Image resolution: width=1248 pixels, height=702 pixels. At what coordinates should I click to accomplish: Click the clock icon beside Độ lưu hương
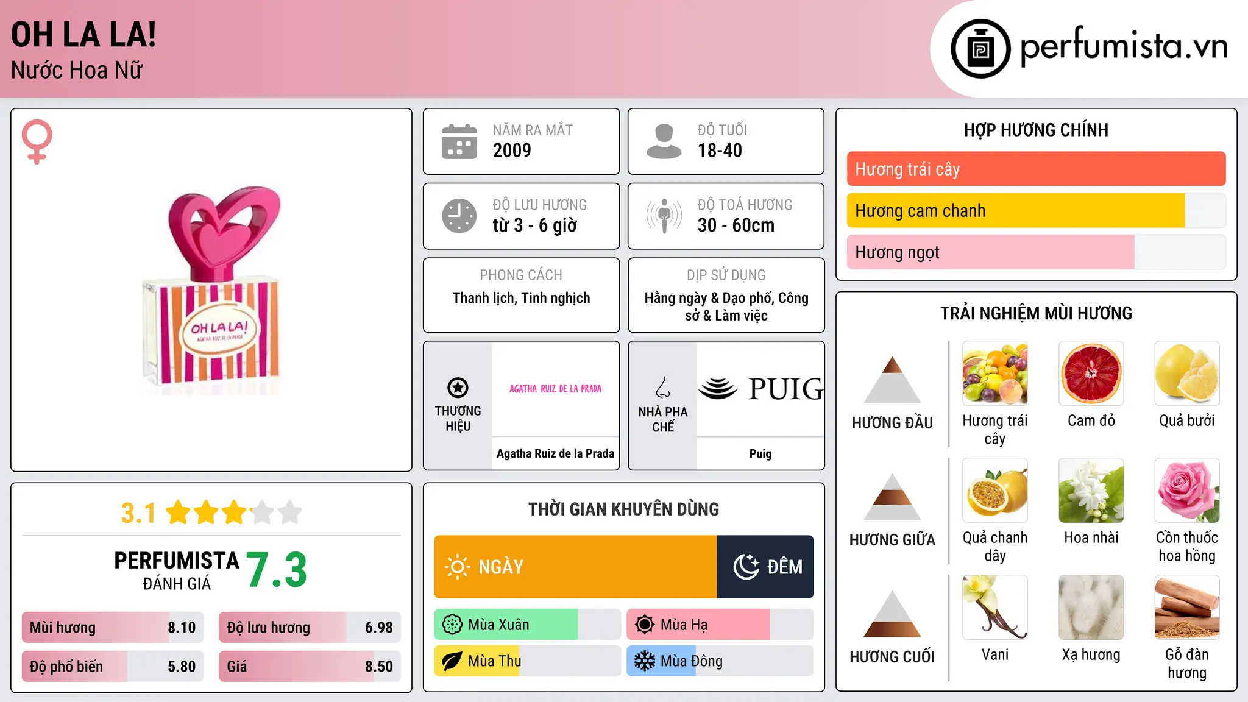(x=459, y=216)
